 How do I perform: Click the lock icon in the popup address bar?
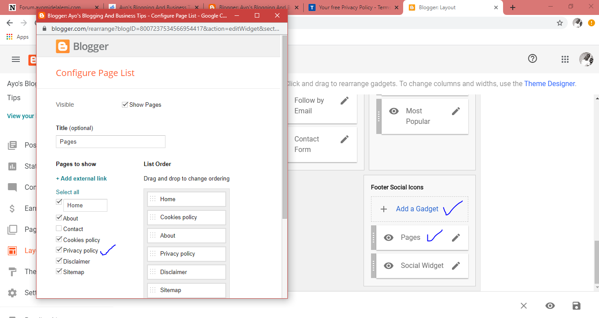click(x=44, y=28)
